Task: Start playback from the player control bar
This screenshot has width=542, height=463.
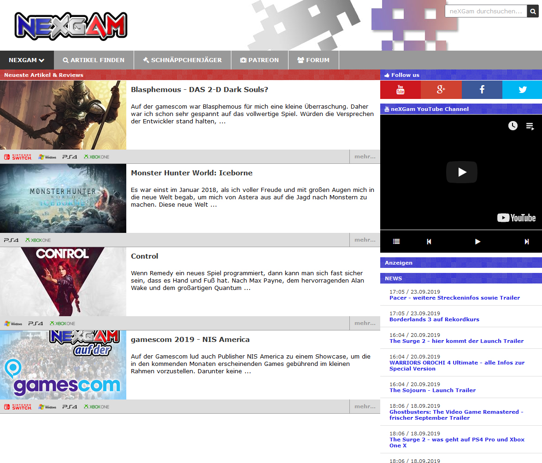Action: [477, 242]
